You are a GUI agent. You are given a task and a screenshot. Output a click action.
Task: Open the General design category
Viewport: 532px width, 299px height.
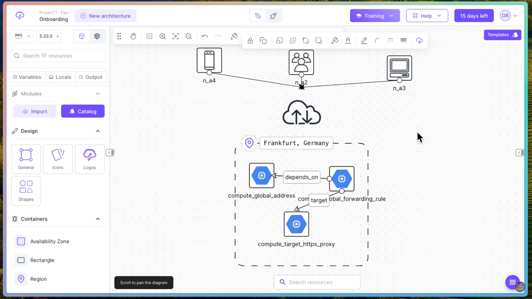click(26, 159)
